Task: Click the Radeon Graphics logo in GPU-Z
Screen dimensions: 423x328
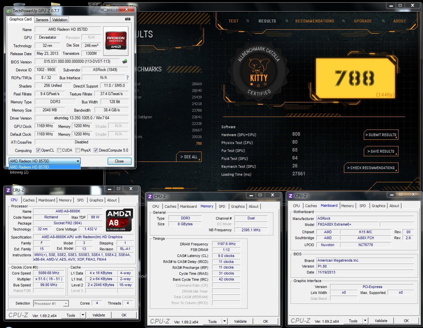Action: click(x=116, y=40)
